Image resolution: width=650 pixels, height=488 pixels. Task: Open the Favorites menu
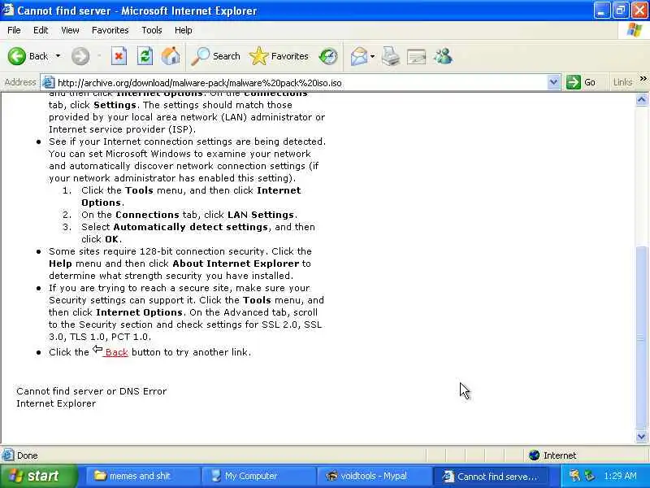(110, 30)
